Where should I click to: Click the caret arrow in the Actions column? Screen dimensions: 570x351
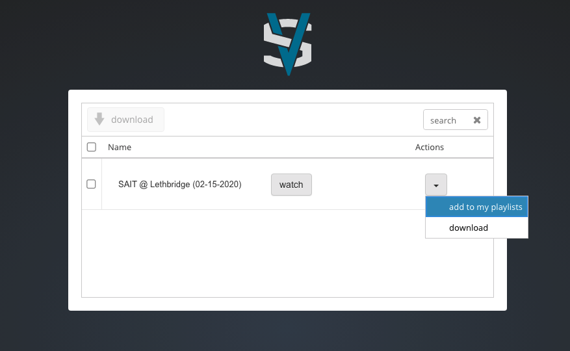coord(436,185)
